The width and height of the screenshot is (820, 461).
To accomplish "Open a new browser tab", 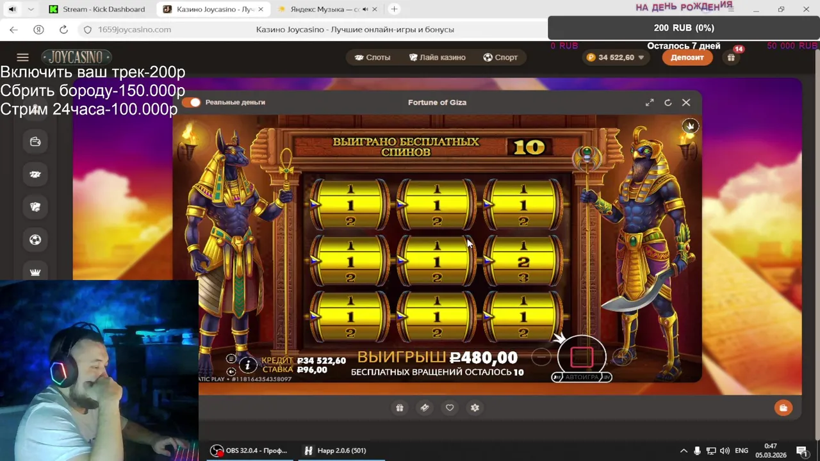I will pos(394,10).
